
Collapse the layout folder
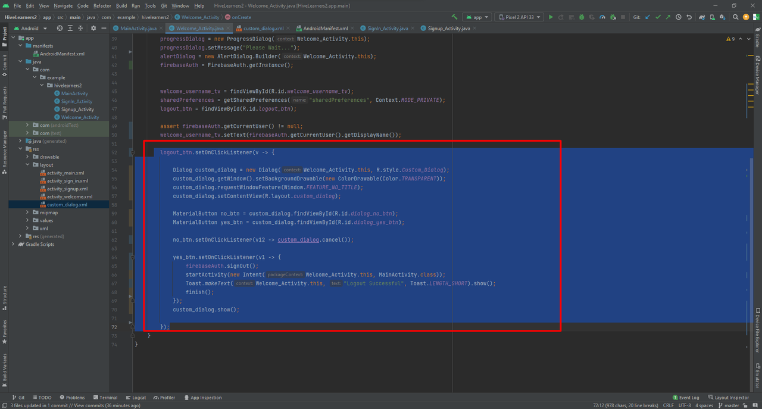coord(27,165)
